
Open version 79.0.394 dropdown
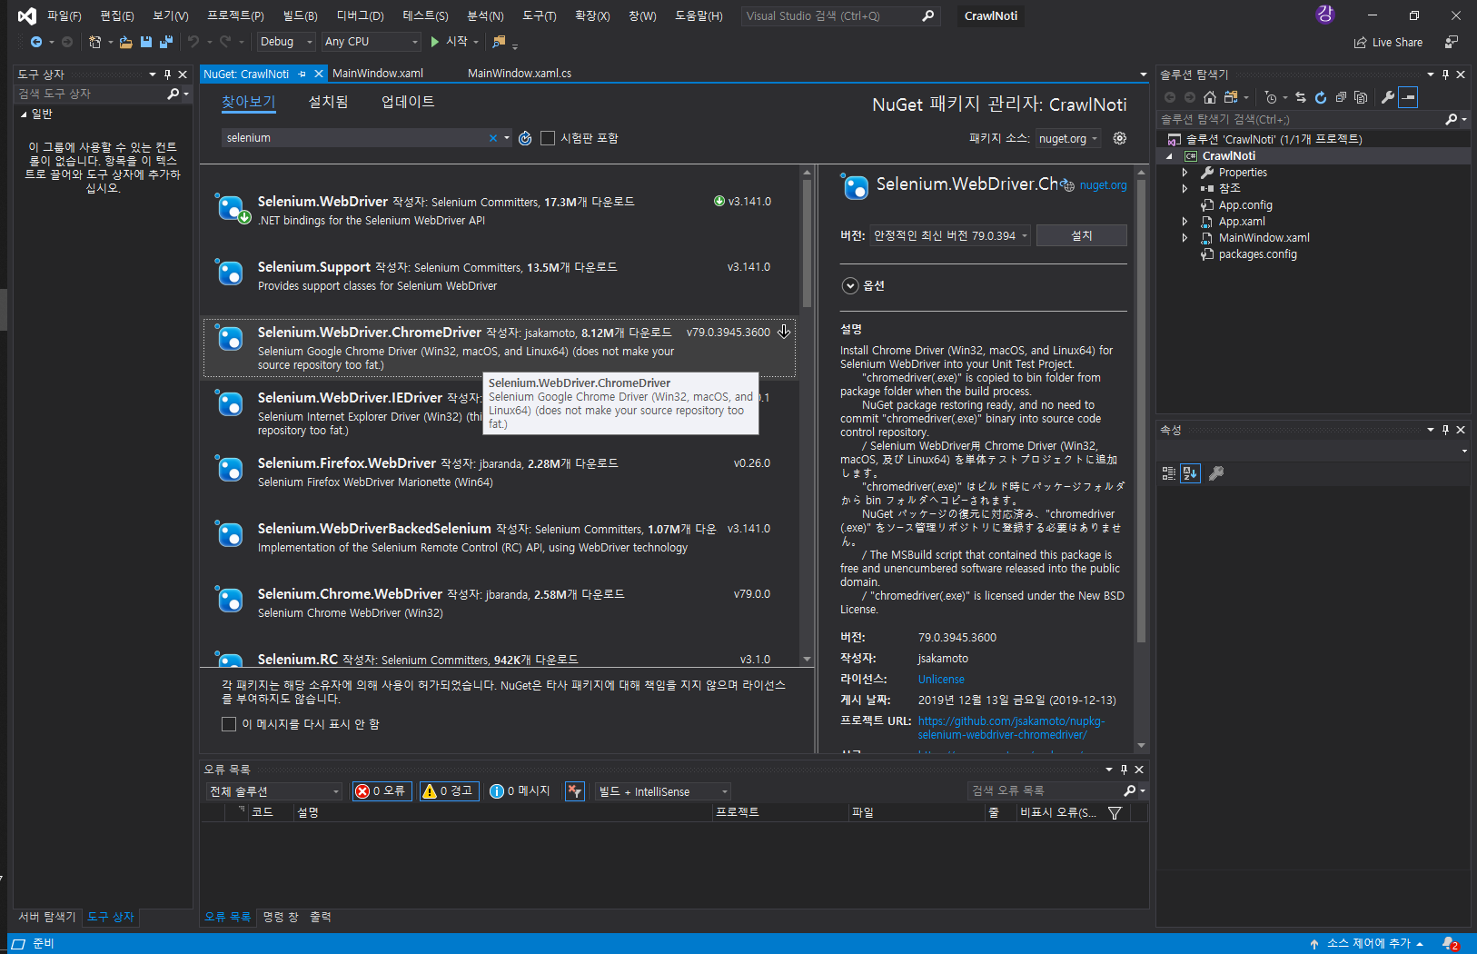pyautogui.click(x=950, y=235)
